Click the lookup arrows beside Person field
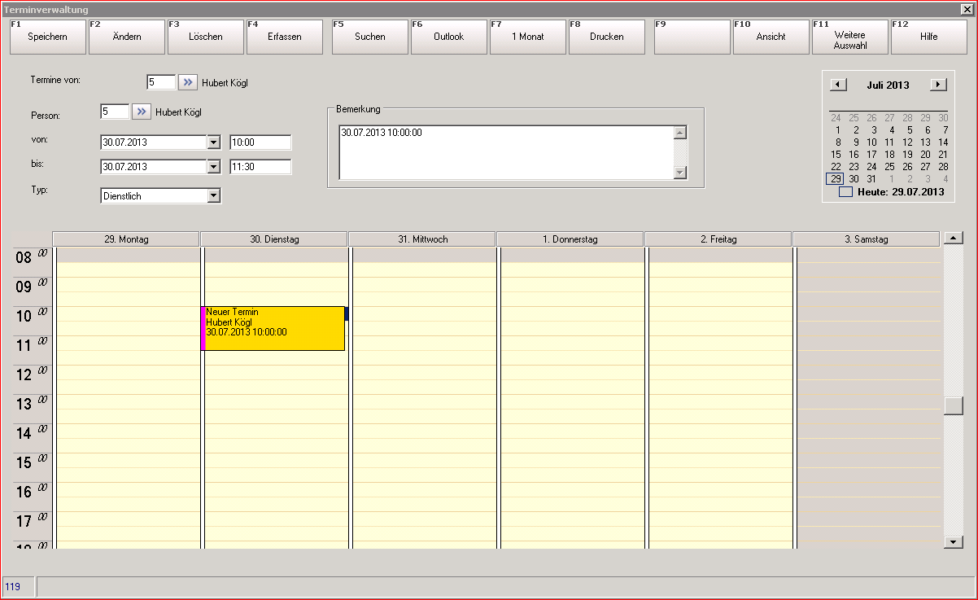The image size is (978, 600). (142, 112)
